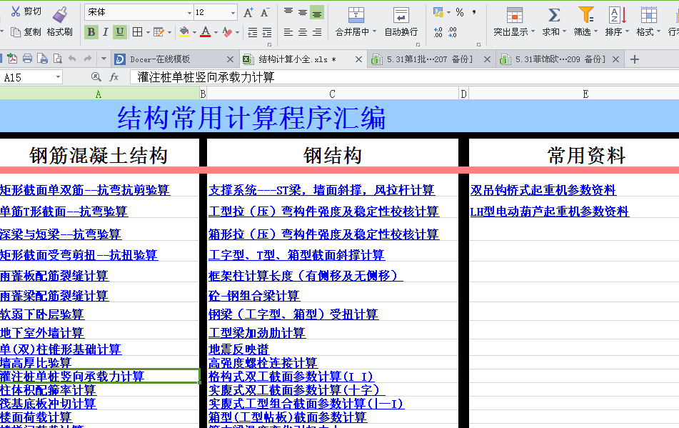
Task: Click the export to PDF icon
Action: (x=12, y=59)
